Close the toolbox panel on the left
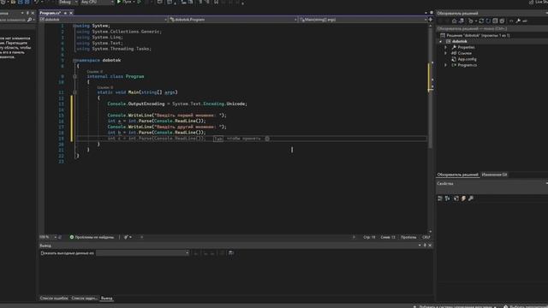Viewport: 548px width, 308px height. click(33, 13)
